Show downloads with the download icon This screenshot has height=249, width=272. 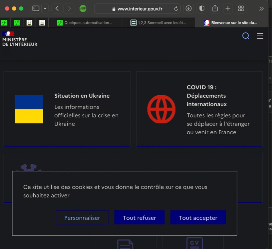point(188,8)
